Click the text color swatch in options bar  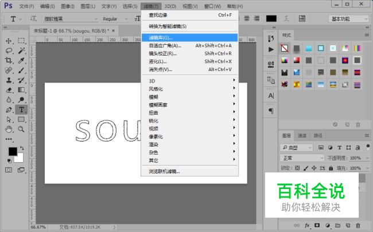pyautogui.click(x=271, y=18)
